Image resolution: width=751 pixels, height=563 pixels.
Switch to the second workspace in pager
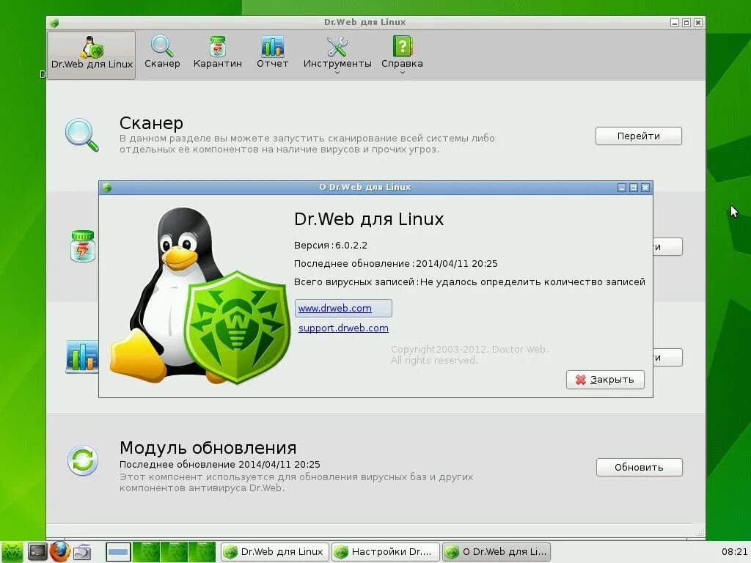pyautogui.click(x=146, y=551)
